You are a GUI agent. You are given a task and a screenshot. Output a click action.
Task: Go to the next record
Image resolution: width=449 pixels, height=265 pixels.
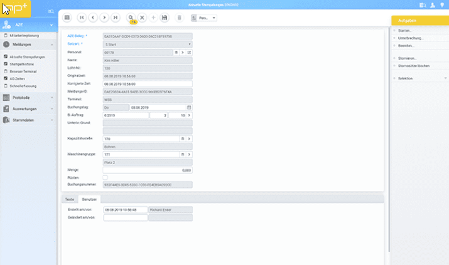pyautogui.click(x=104, y=18)
